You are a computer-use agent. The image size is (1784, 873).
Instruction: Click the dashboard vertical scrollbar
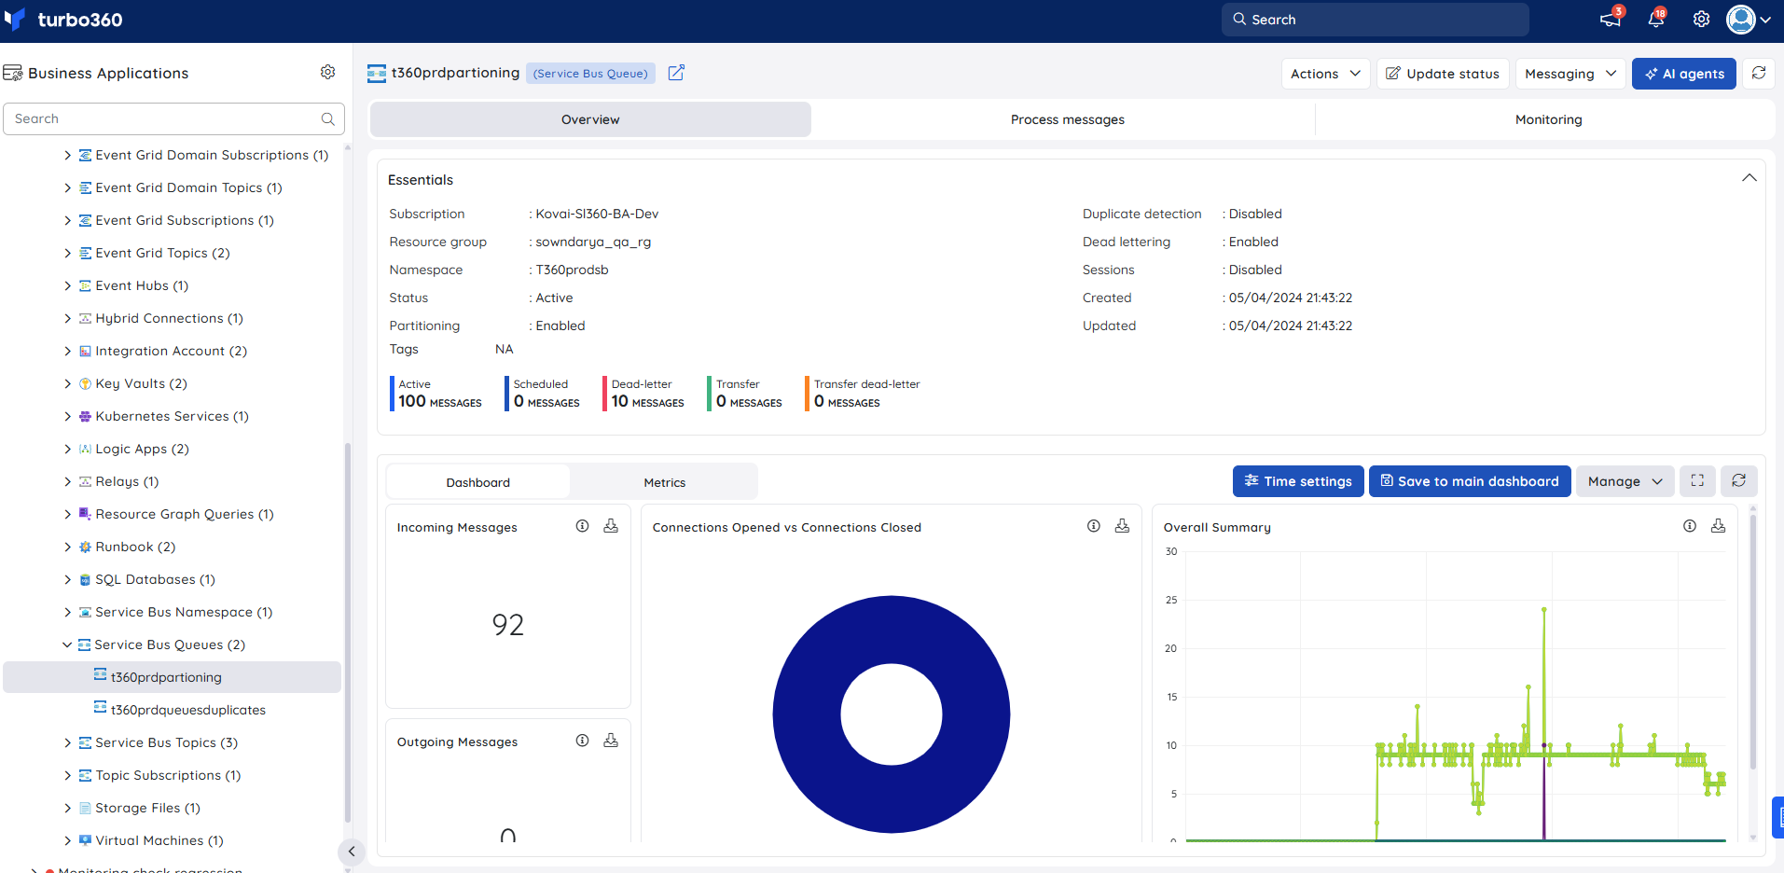(1753, 640)
